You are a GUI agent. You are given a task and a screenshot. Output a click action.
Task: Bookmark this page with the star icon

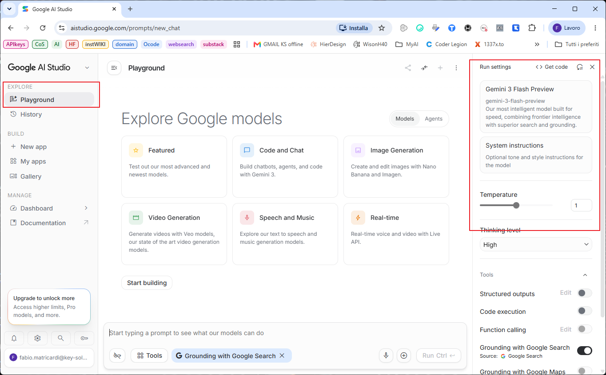click(x=382, y=28)
